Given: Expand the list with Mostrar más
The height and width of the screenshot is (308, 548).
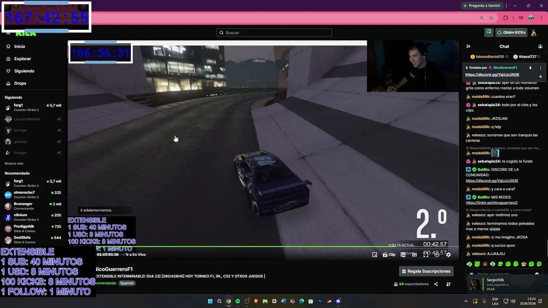Looking at the screenshot, I should pos(14,163).
